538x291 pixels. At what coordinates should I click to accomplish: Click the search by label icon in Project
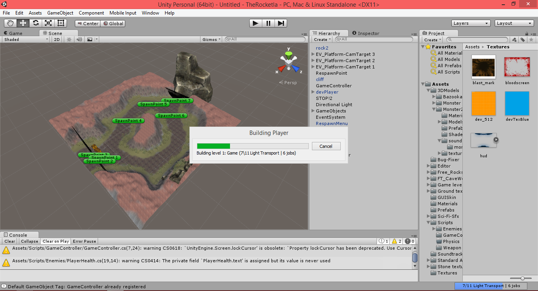pos(523,39)
